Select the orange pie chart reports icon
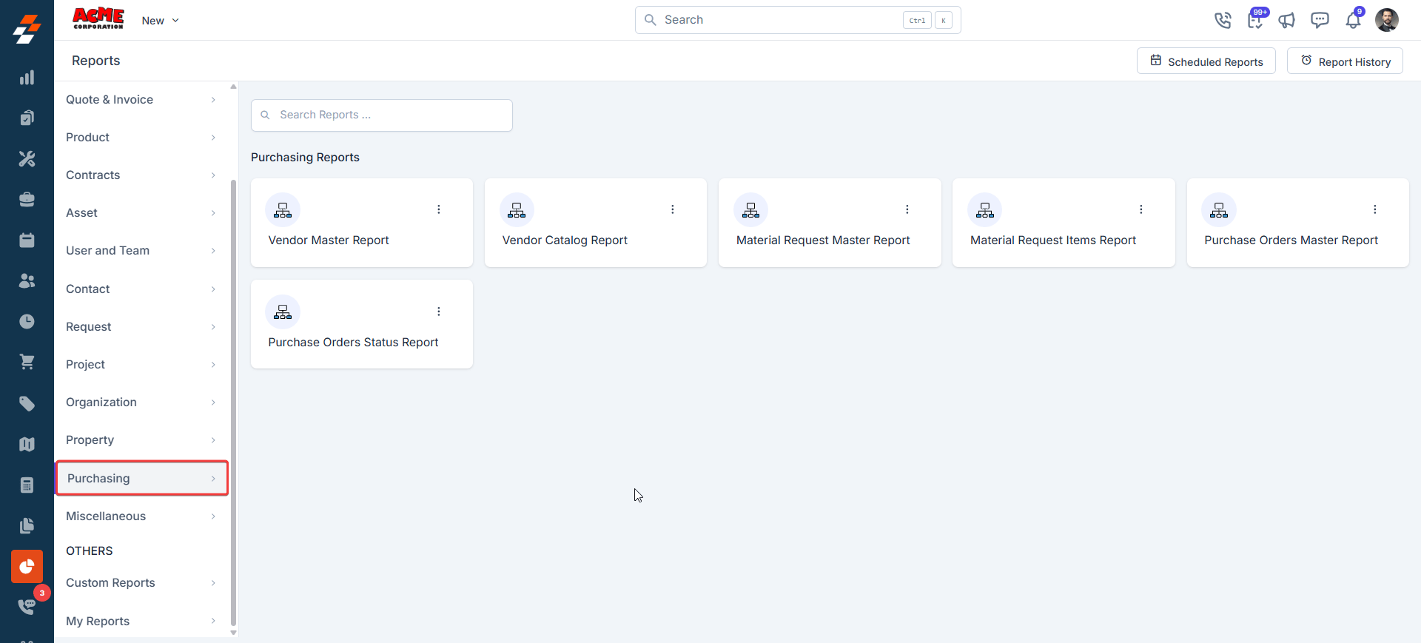Image resolution: width=1421 pixels, height=643 pixels. click(27, 567)
